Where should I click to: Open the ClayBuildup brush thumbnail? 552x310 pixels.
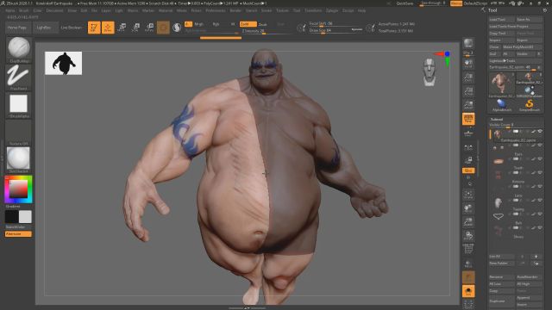19,47
